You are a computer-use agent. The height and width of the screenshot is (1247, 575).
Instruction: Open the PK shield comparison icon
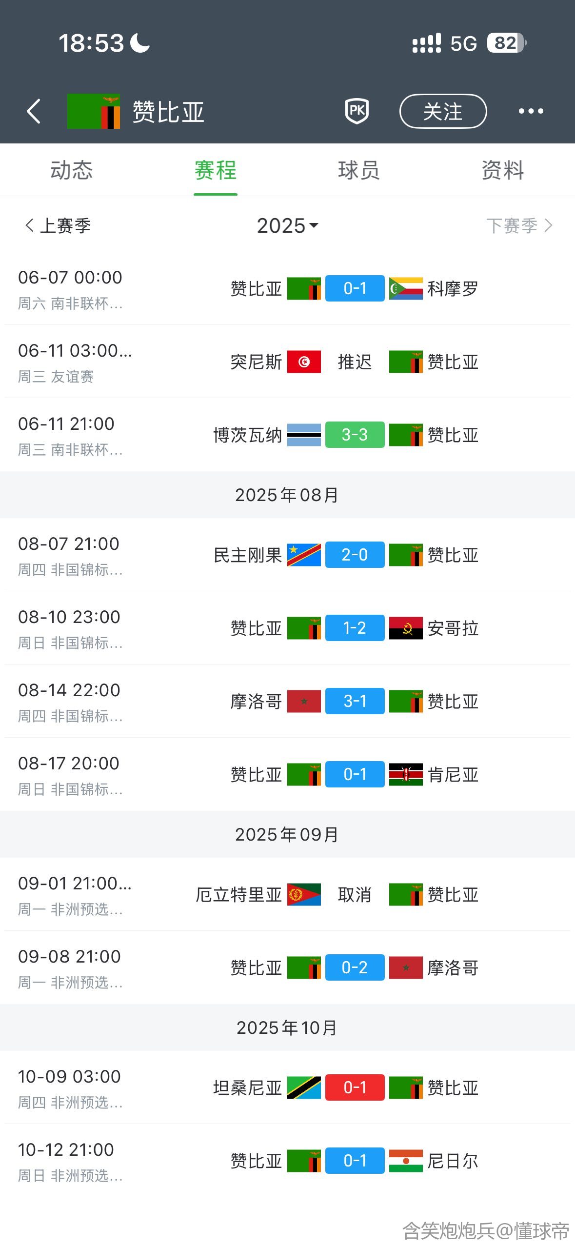click(x=357, y=111)
